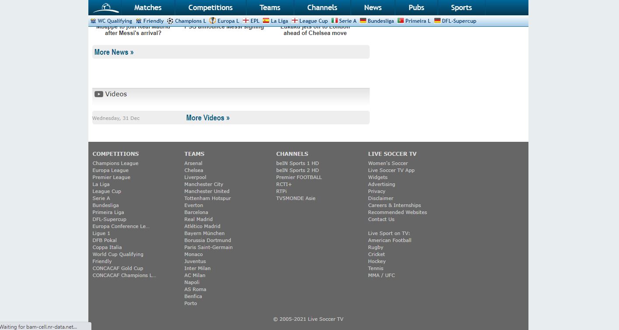Image resolution: width=619 pixels, height=330 pixels.
Task: Open Mbappe to join Real Madrid headline
Action: [133, 30]
